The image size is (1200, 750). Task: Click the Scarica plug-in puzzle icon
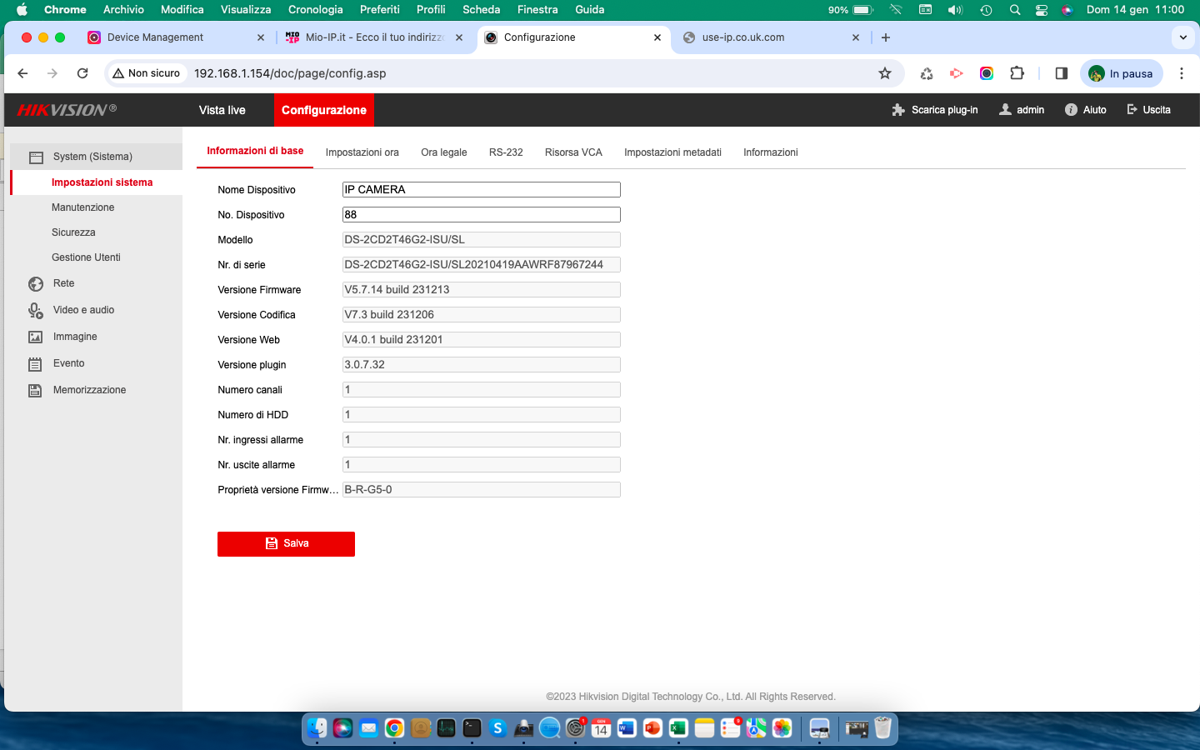coord(898,110)
